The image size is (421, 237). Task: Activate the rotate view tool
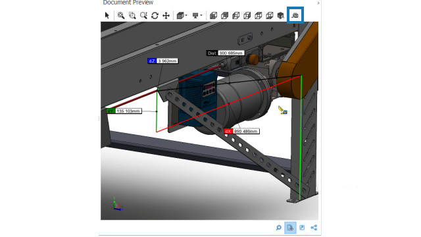point(155,15)
